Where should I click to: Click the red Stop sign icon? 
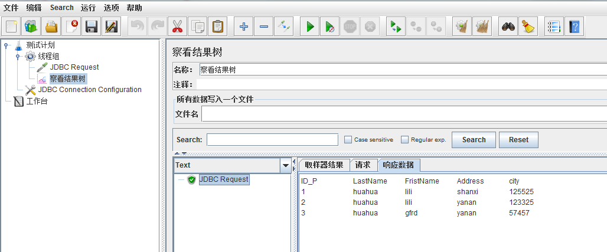coord(350,27)
